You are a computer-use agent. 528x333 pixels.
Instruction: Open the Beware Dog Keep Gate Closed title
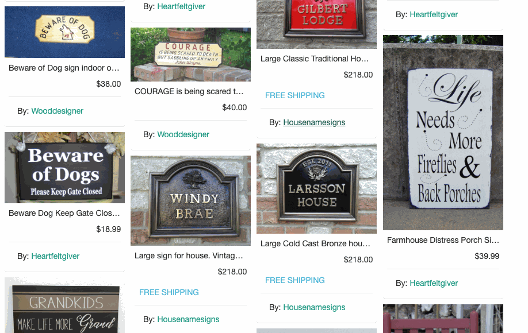(64, 213)
